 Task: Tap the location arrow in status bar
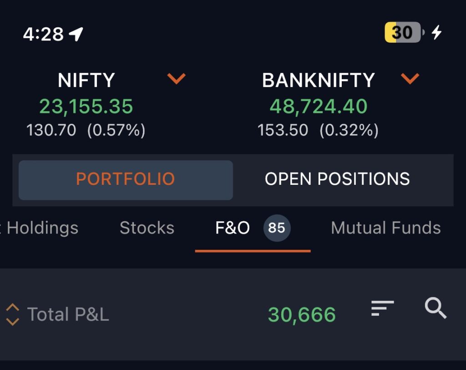pos(76,34)
